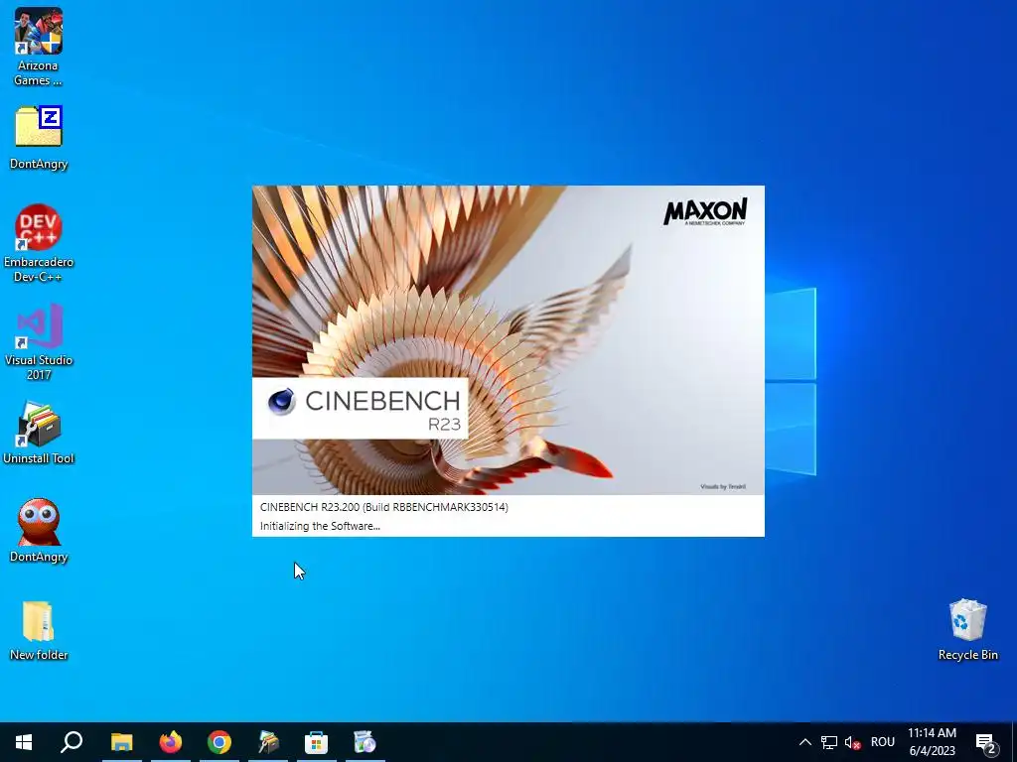Show hidden system tray icons

point(804,742)
